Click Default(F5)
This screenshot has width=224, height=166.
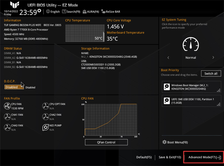coord(144,157)
